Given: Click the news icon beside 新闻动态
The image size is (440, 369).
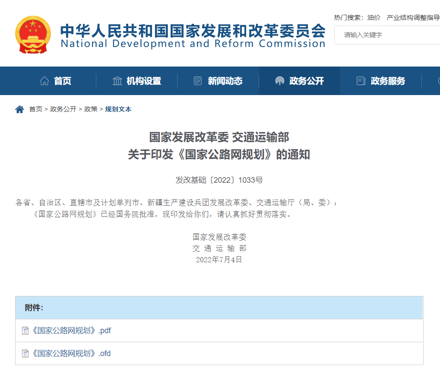Looking at the screenshot, I should [198, 80].
